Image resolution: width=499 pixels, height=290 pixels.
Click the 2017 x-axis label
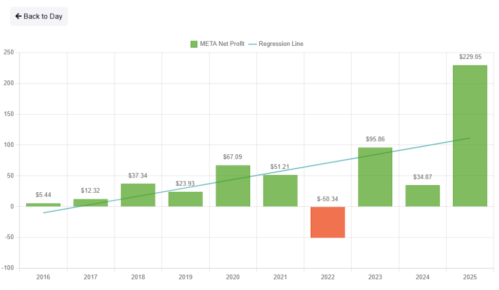coord(90,277)
